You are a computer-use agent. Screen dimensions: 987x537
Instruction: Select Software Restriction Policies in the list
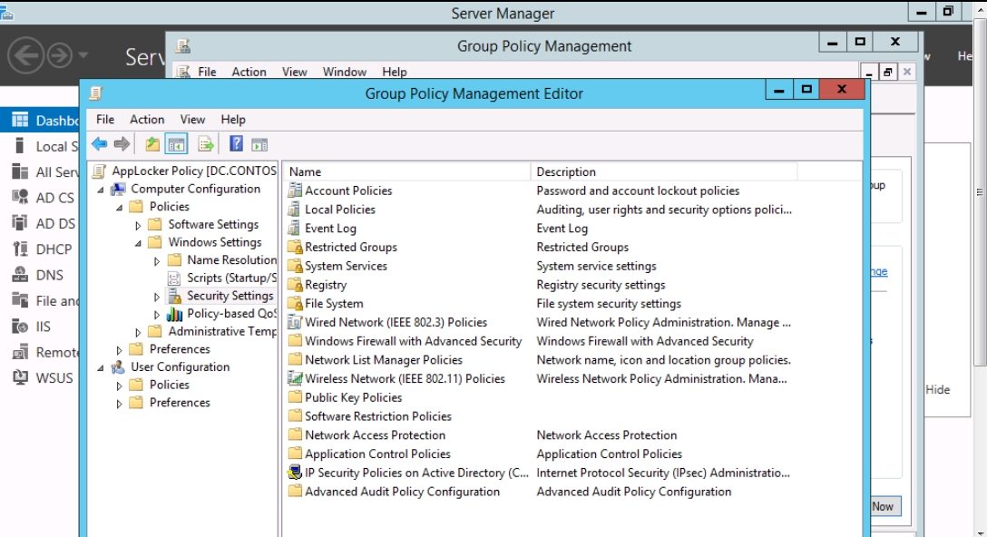377,416
